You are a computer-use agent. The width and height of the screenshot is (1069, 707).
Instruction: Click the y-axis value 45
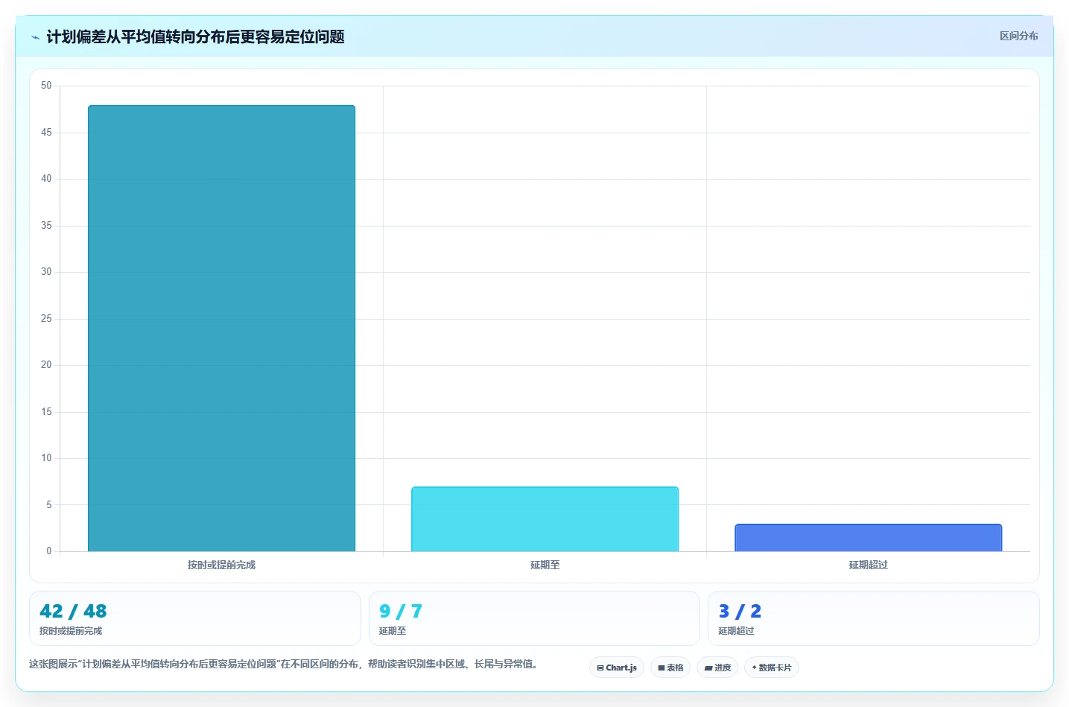[46, 133]
